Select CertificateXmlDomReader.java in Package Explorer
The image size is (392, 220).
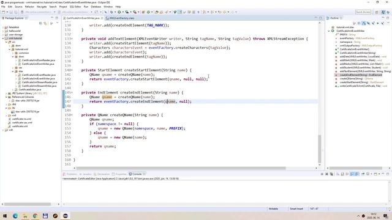pos(38,61)
